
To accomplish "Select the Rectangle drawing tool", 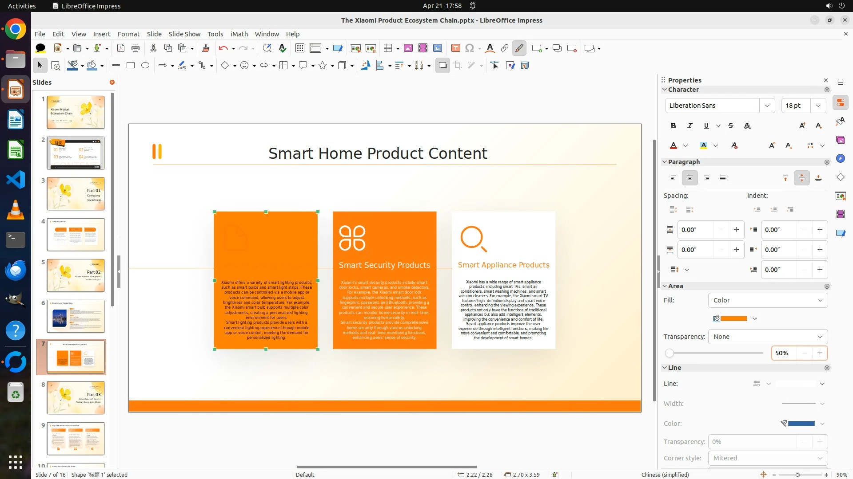I will [x=131, y=66].
